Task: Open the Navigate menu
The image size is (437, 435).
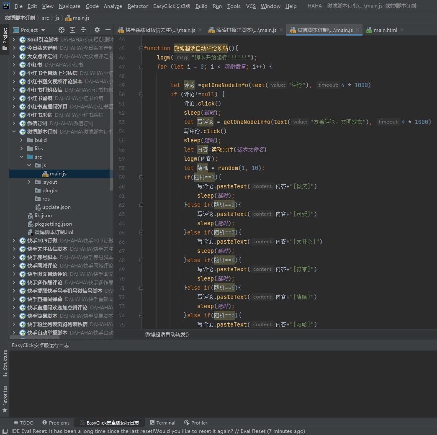Action: pos(69,6)
